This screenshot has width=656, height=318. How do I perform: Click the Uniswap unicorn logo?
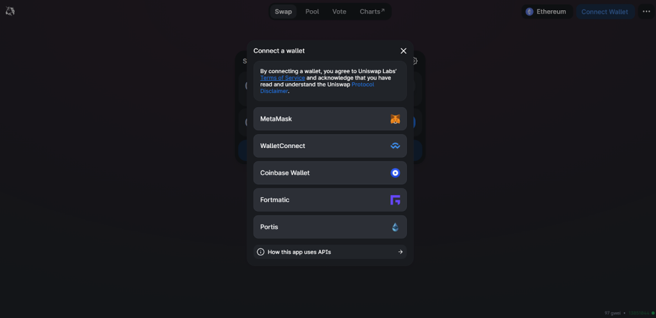point(10,12)
